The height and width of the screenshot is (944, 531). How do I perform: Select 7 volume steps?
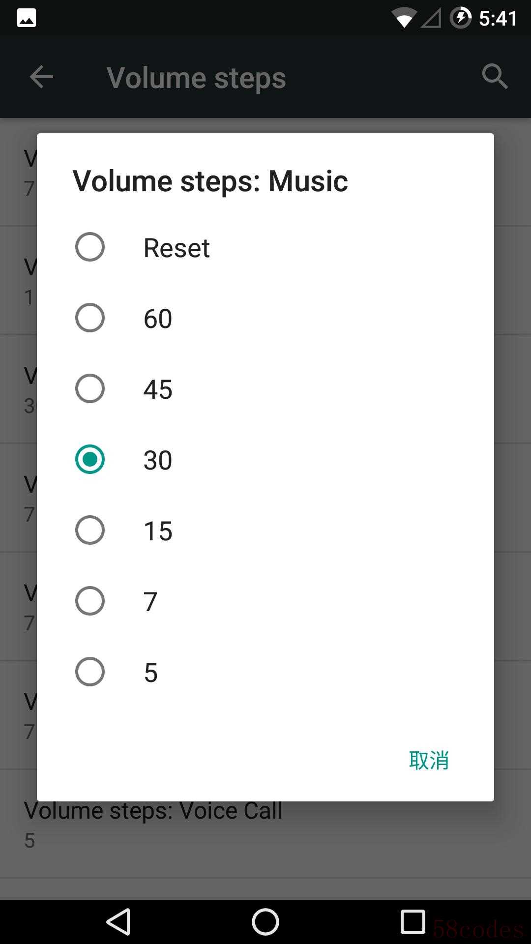(x=90, y=601)
